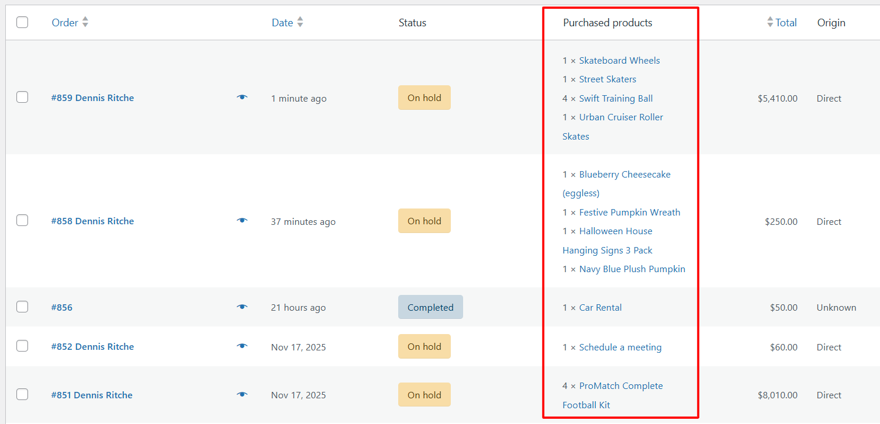Open the Skateboard Wheels product link
Image resolution: width=880 pixels, height=424 pixels.
pos(619,61)
